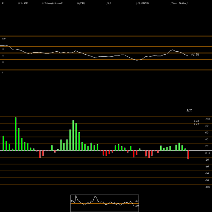Screen dimensions: 212x212
Task: Click the last red MR bar at right end
Action: point(188,155)
